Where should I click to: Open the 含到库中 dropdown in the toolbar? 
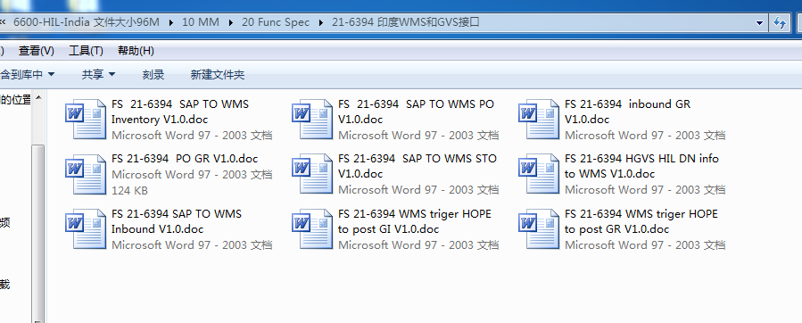coord(28,75)
